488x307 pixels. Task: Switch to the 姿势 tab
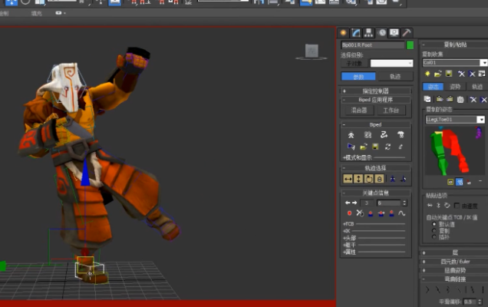[x=455, y=87]
